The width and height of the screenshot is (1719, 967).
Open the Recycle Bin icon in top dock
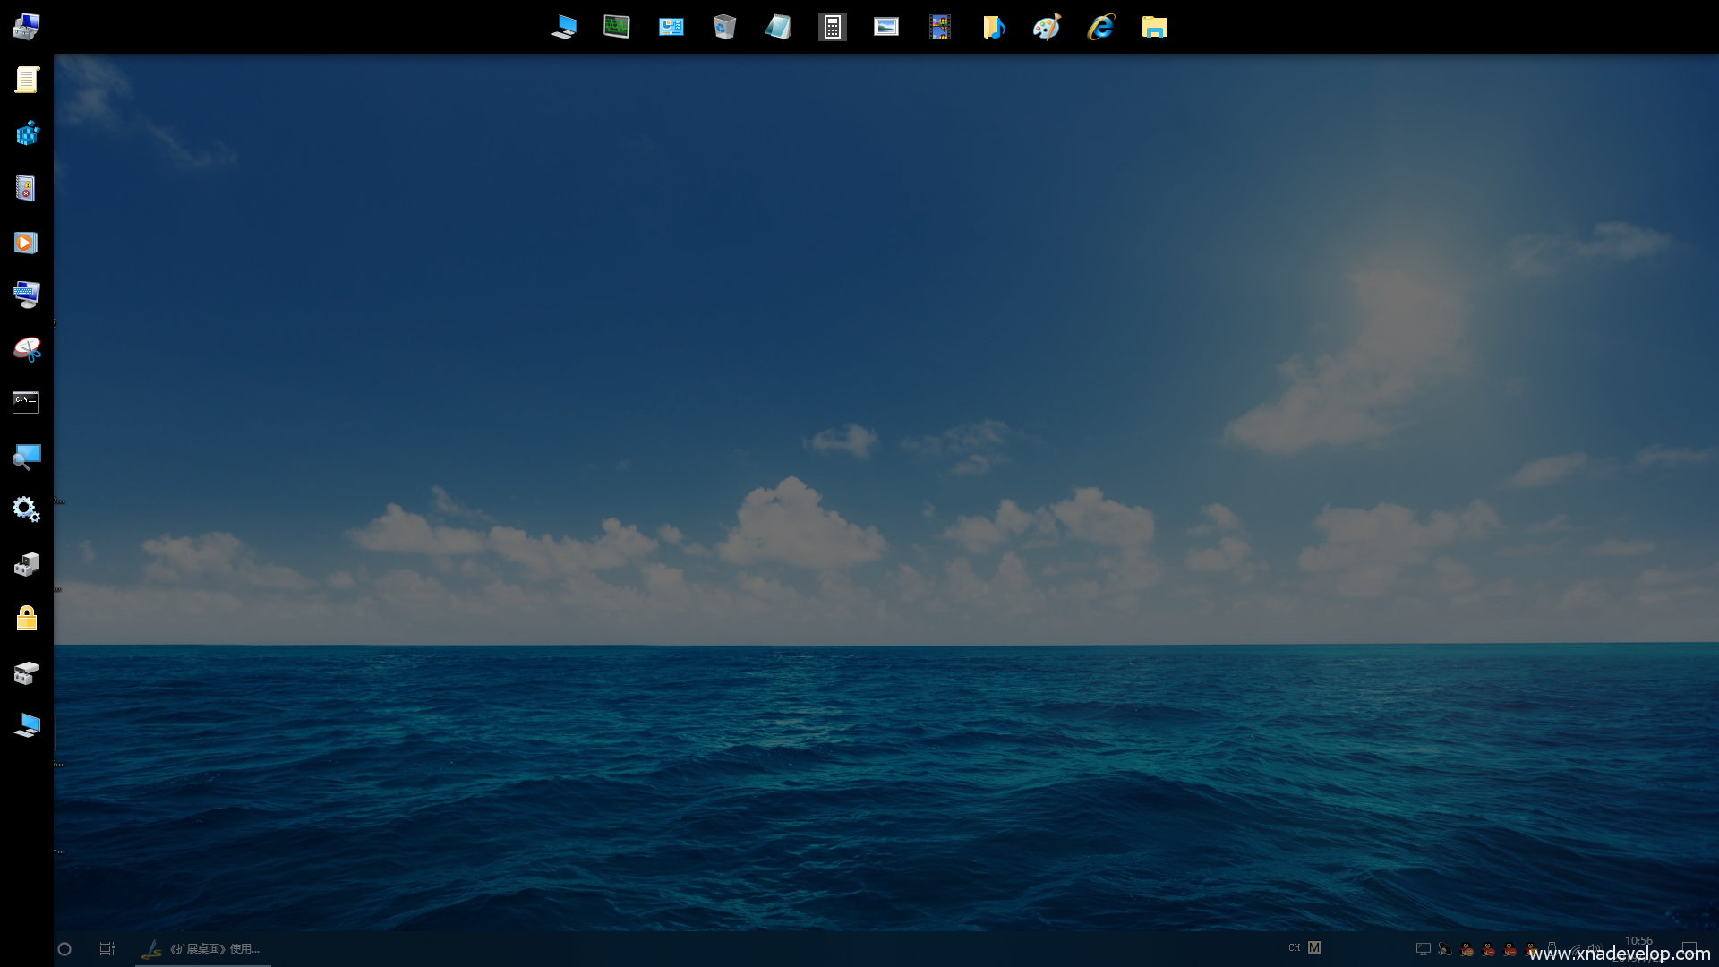pos(724,27)
